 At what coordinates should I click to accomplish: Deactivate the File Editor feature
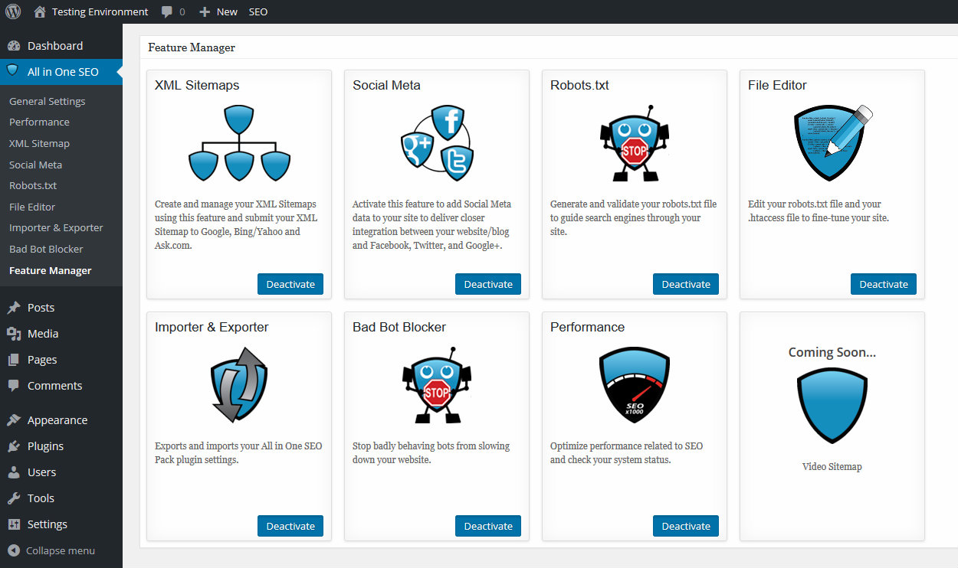[x=884, y=284]
